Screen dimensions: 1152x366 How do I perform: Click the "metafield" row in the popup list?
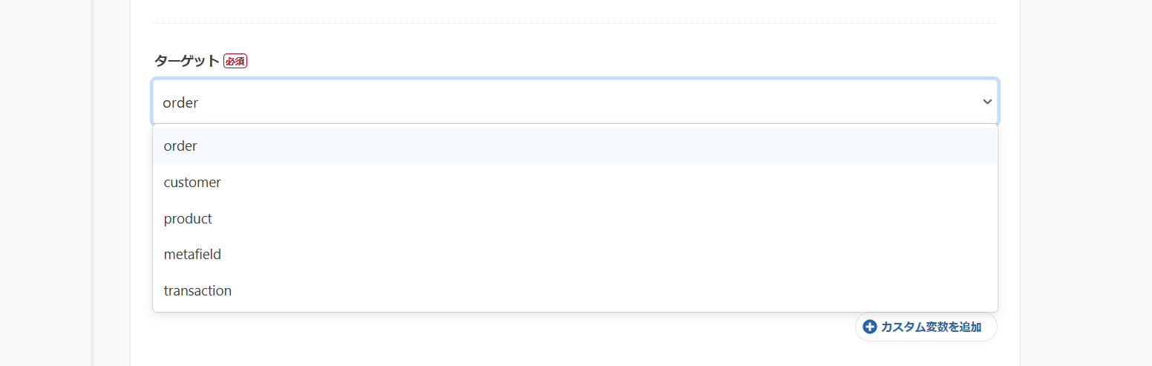pos(575,255)
